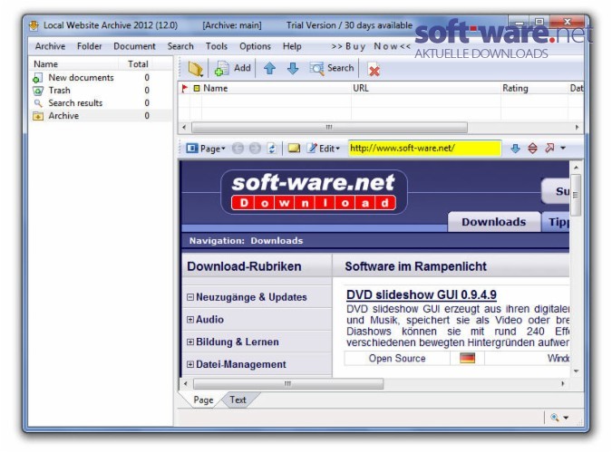Select Search results in folder list
This screenshot has height=453, width=612.
(75, 103)
